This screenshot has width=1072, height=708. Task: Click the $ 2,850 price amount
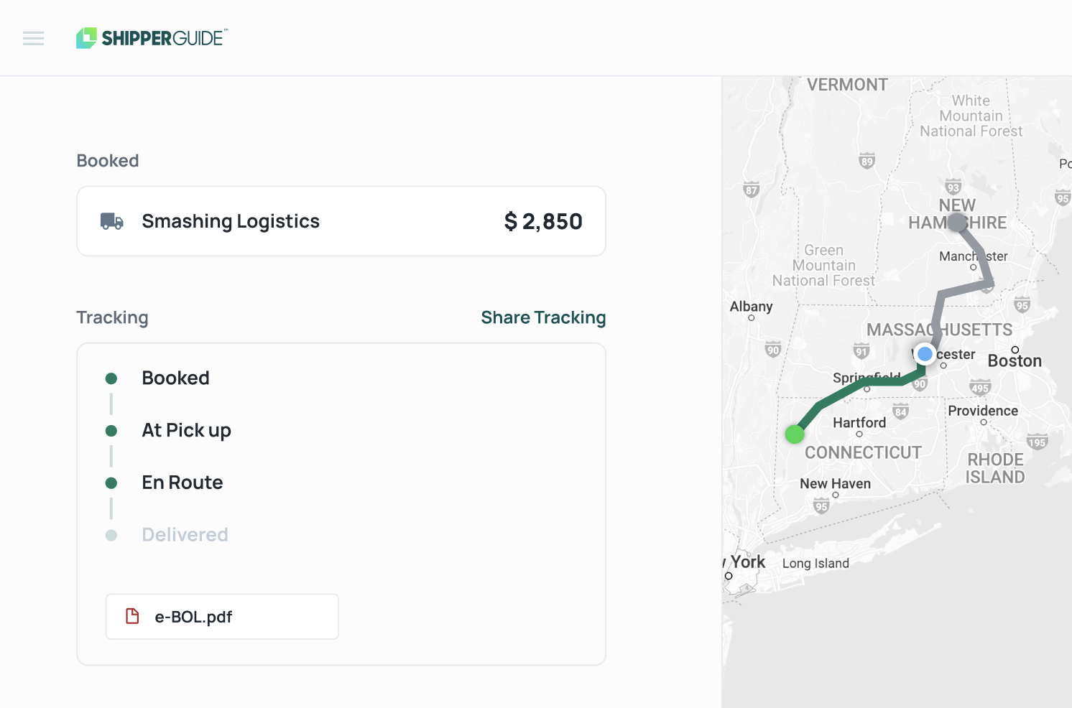tap(543, 221)
